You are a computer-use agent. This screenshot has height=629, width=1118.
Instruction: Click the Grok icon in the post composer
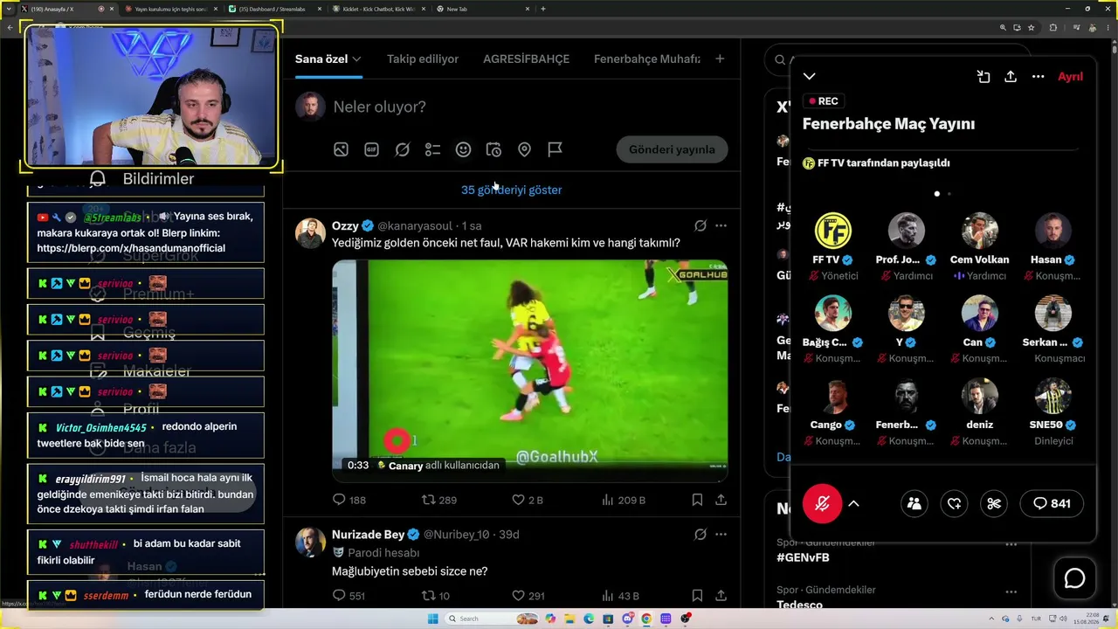[x=402, y=149]
